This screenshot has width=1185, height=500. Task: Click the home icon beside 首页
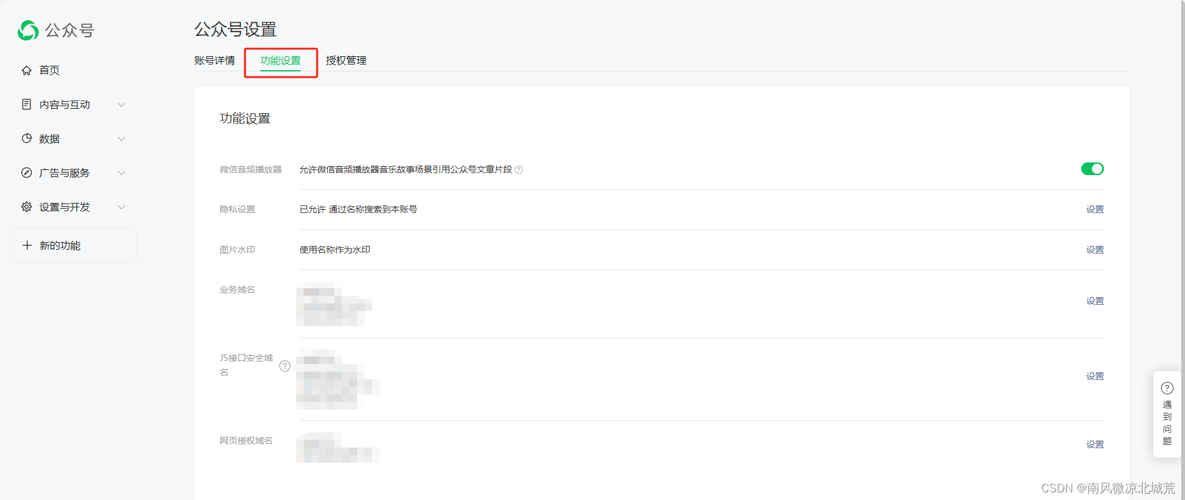click(x=27, y=70)
